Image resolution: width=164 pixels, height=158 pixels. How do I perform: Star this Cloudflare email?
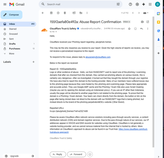(x=129, y=29)
